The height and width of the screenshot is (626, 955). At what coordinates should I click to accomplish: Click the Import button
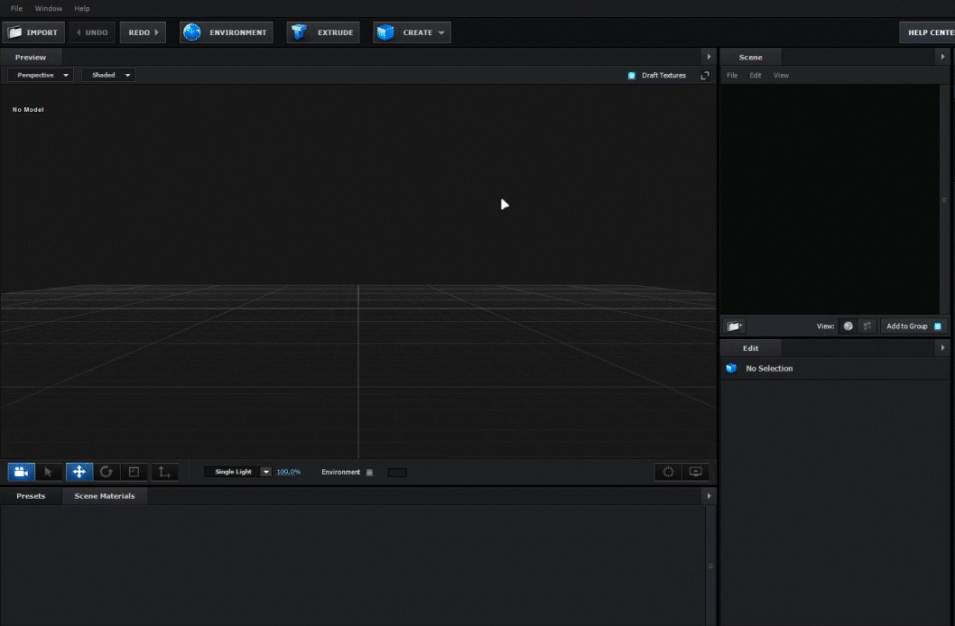pyautogui.click(x=33, y=32)
